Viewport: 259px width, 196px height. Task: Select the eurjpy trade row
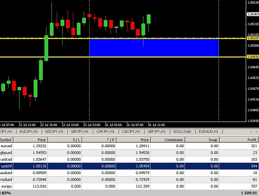coord(129,186)
